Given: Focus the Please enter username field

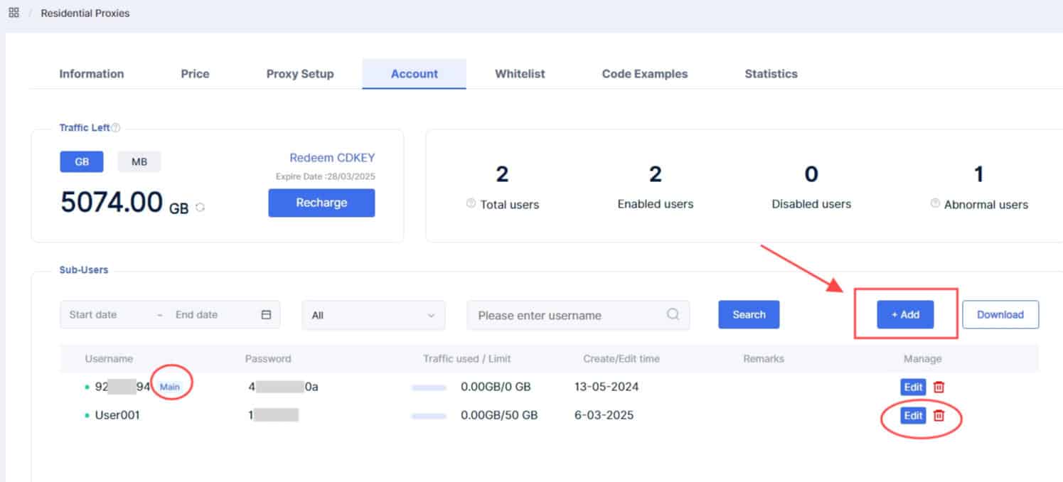Looking at the screenshot, I should click(x=578, y=315).
